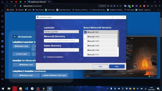Click the Back button in installer
This screenshot has width=162, height=91.
[x=100, y=66]
